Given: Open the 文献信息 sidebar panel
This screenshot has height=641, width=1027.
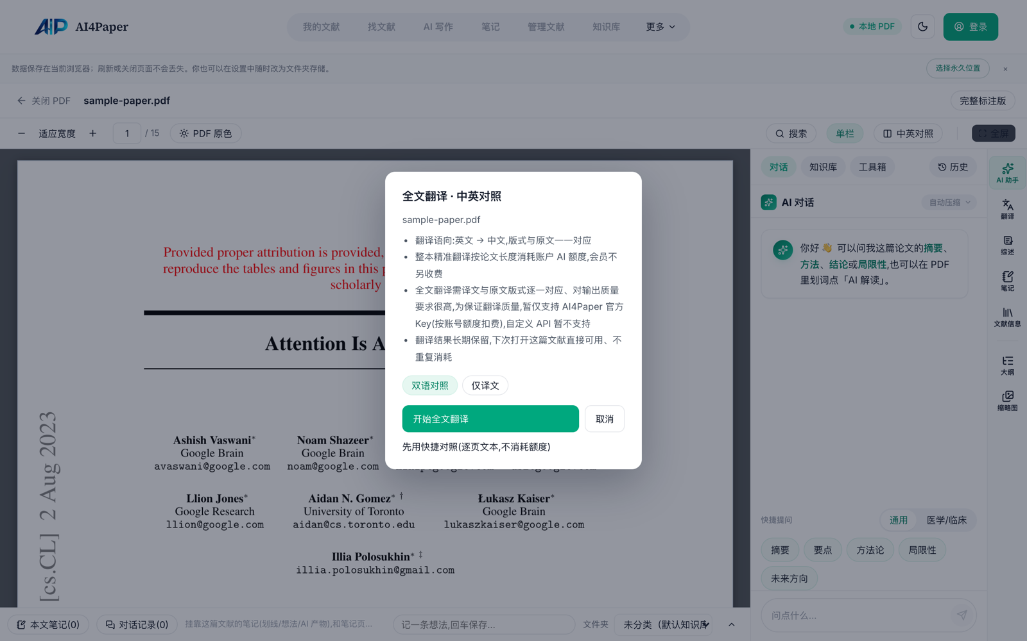Looking at the screenshot, I should pyautogui.click(x=1007, y=317).
